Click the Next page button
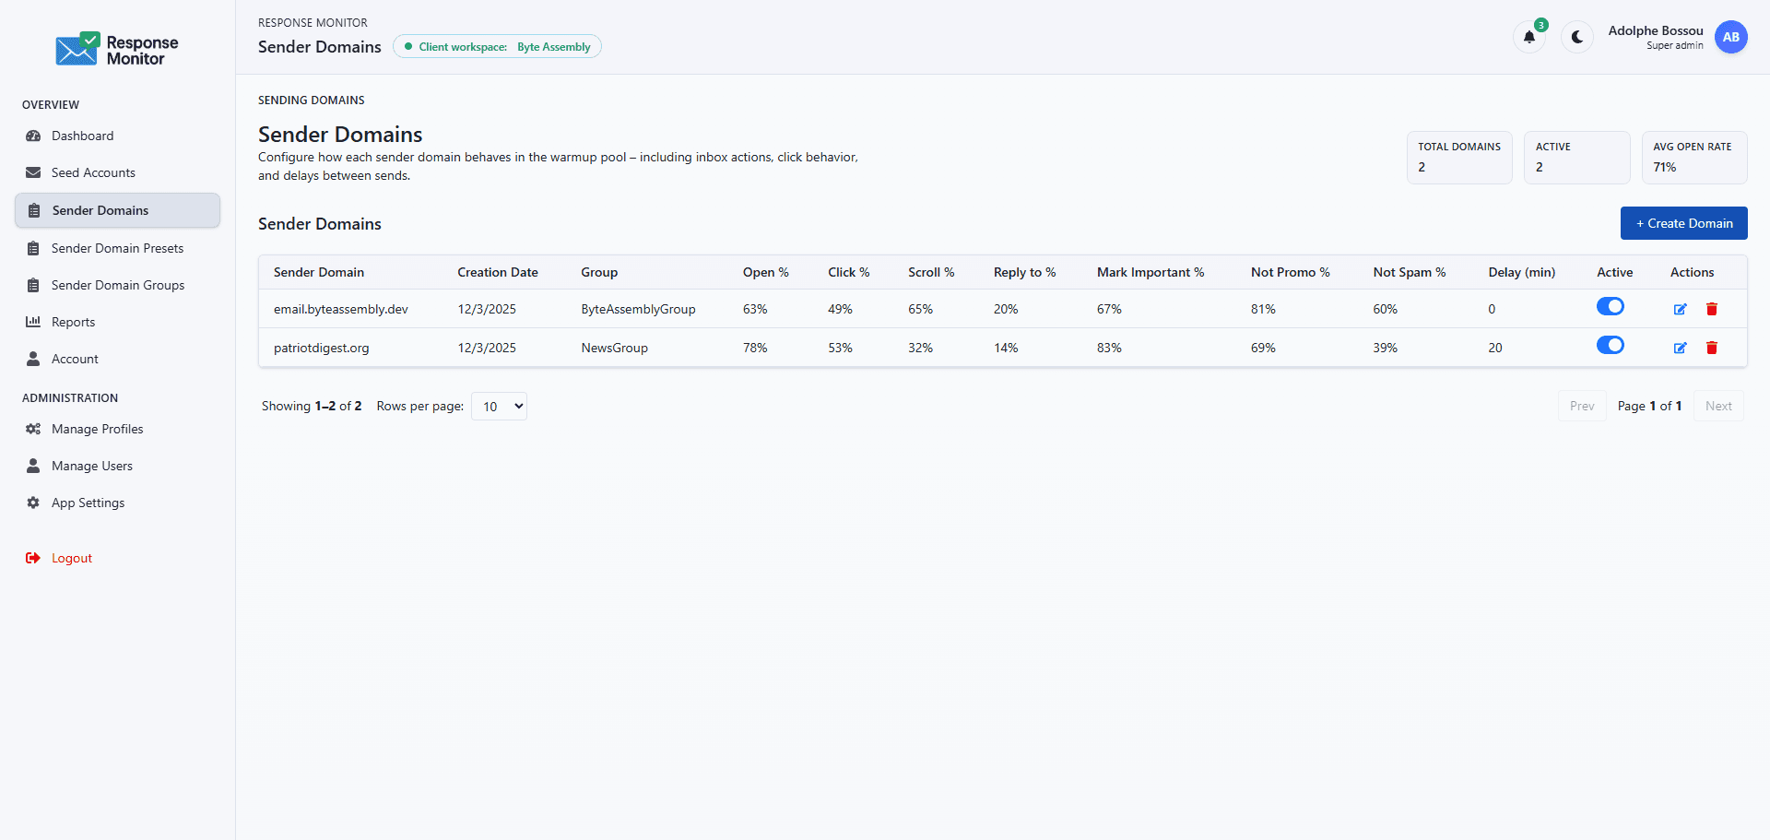 (1717, 406)
